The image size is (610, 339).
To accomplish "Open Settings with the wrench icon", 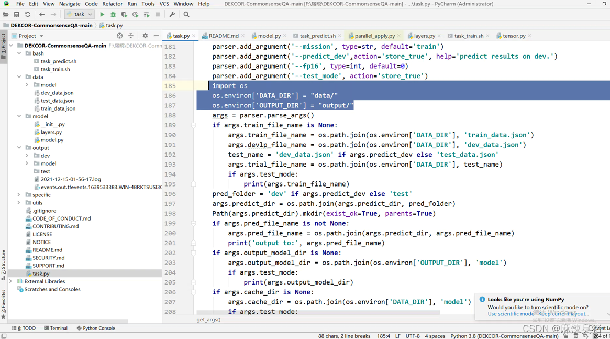I will pos(172,14).
